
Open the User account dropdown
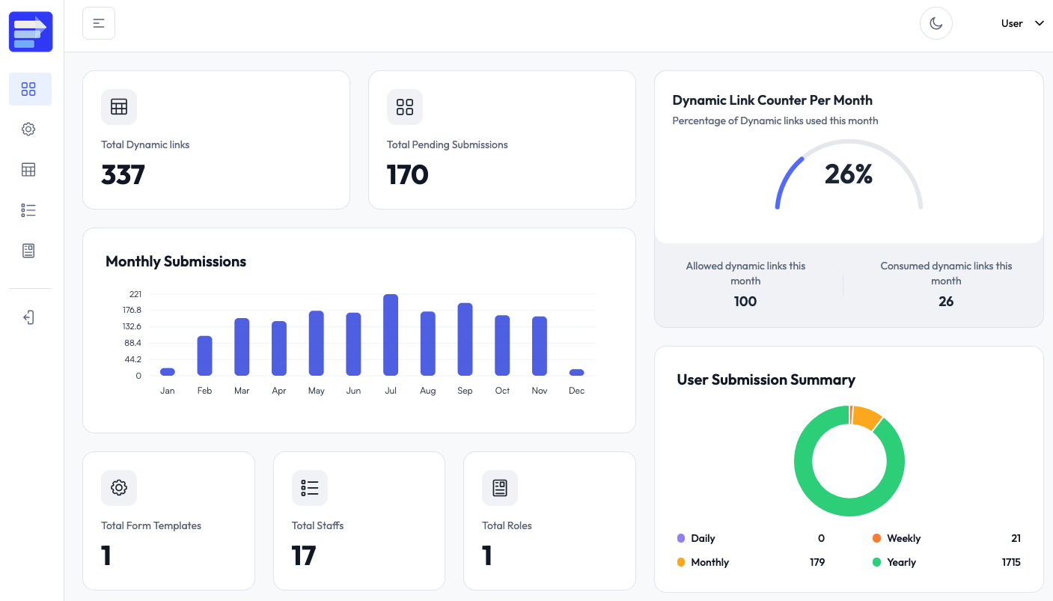(1012, 23)
